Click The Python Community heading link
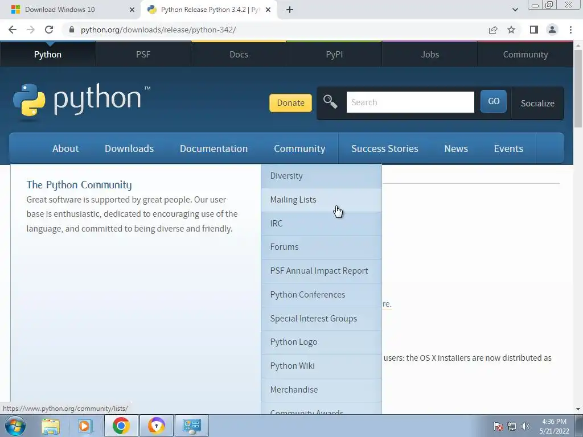This screenshot has height=437, width=583. coord(79,185)
